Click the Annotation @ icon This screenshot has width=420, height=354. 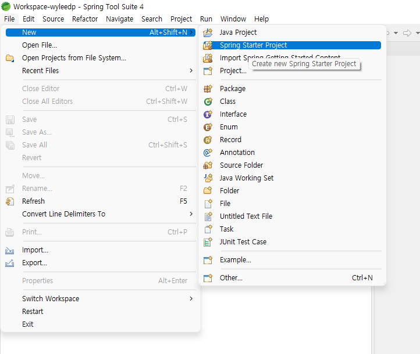pos(208,153)
